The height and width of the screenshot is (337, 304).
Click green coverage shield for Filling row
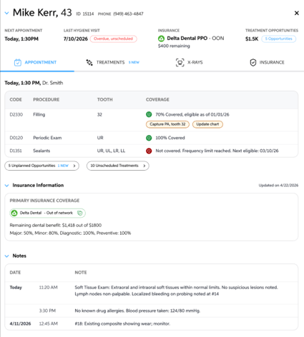click(x=149, y=114)
